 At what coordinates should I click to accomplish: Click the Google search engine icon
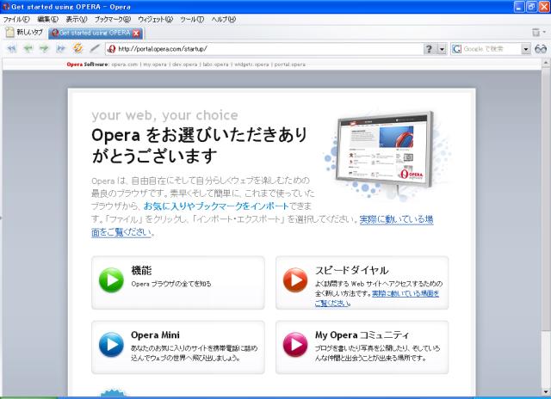coord(456,49)
